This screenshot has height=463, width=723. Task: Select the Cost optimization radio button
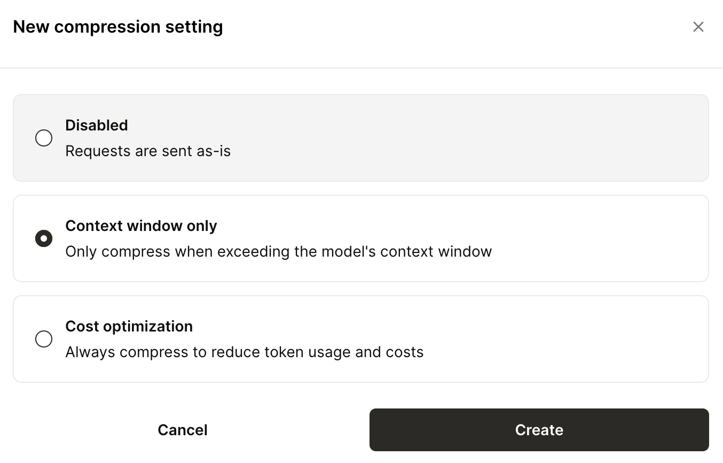click(44, 339)
